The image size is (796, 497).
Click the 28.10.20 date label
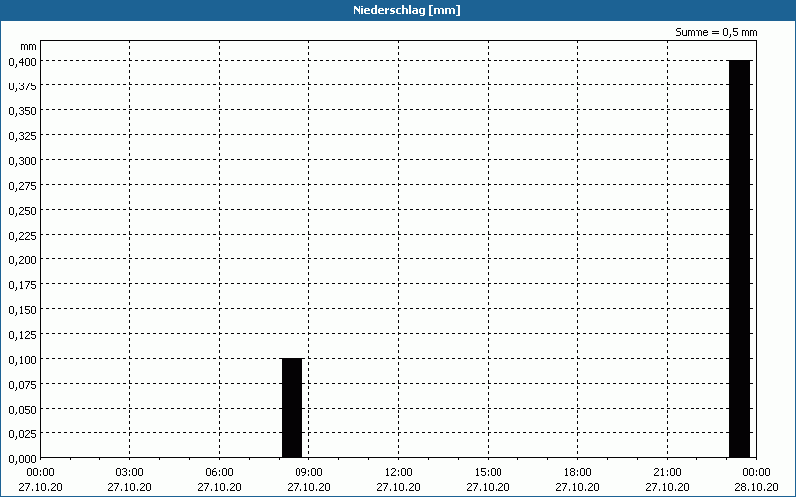756,487
